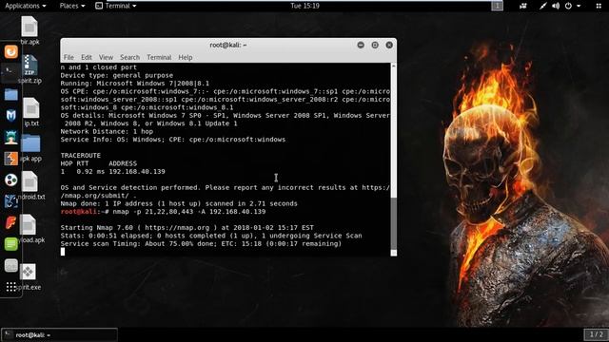Click the 1 / 2 workspace switcher

tap(597, 334)
